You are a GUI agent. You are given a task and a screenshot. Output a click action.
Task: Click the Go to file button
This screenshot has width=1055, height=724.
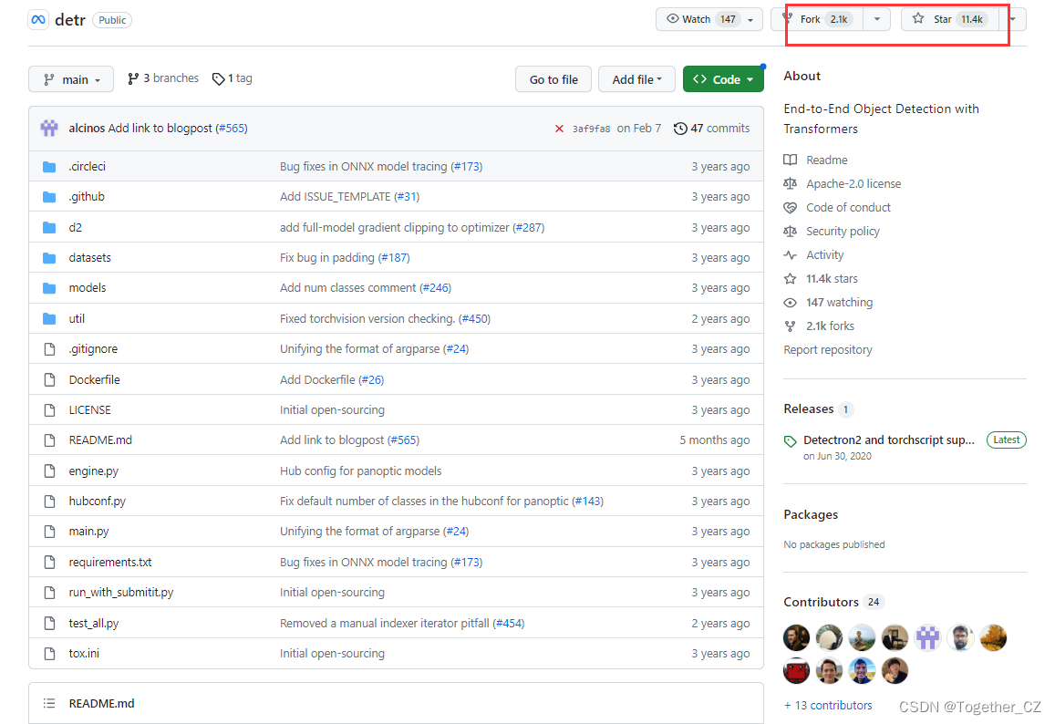tap(553, 79)
